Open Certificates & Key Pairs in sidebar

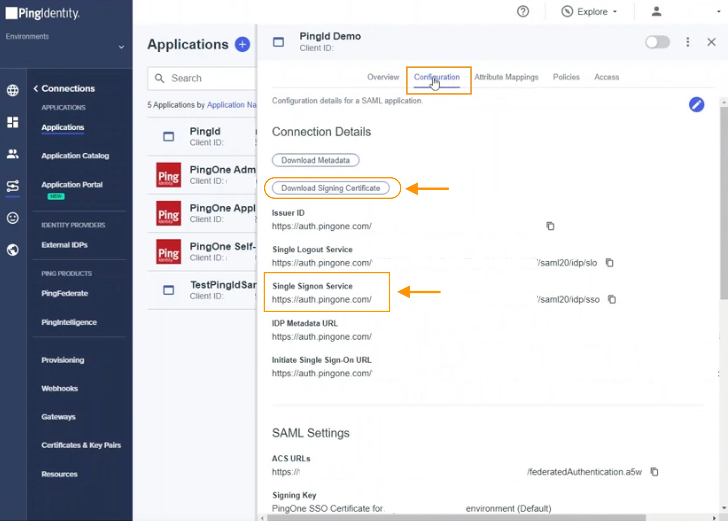pos(81,445)
